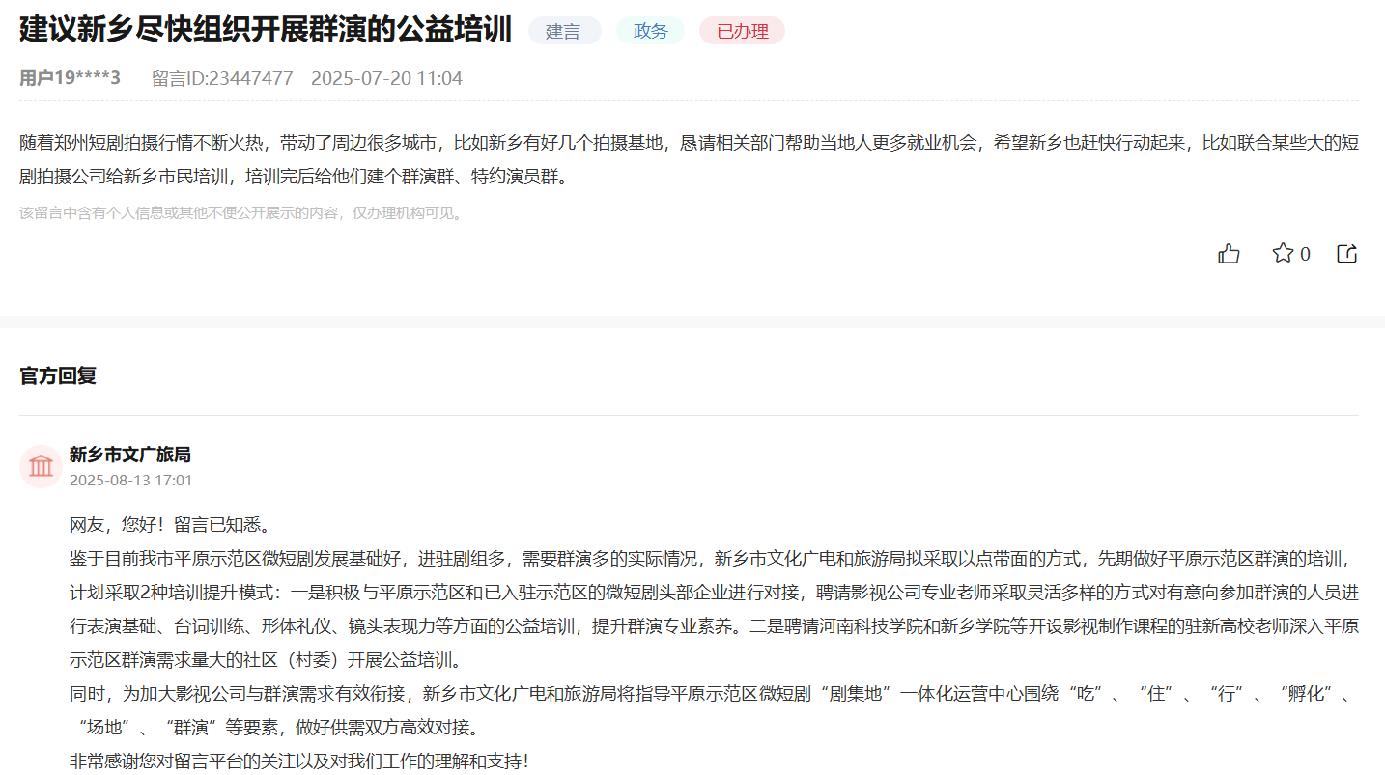1385x775 pixels.
Task: Select the 建言 tag
Action: [x=564, y=30]
